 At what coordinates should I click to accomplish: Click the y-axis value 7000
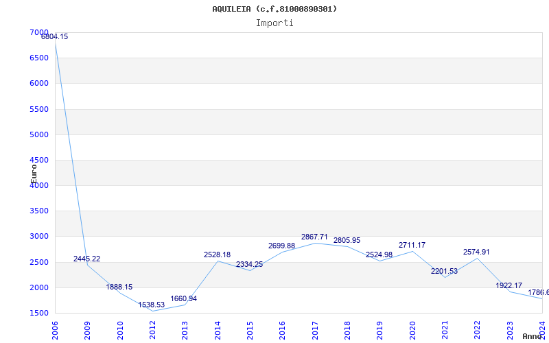point(39,32)
